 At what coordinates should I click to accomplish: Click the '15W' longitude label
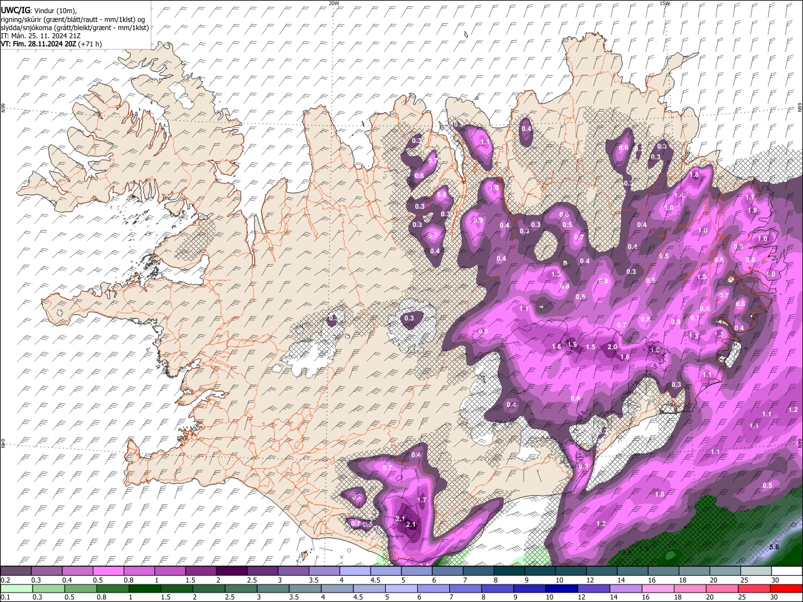pyautogui.click(x=664, y=3)
